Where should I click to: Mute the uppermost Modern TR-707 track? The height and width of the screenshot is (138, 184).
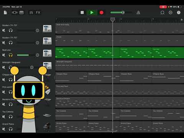(4, 30)
